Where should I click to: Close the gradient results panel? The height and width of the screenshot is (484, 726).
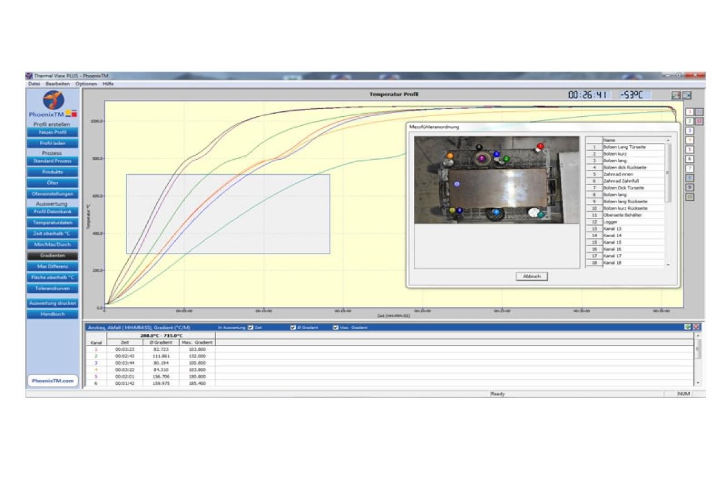tap(696, 327)
